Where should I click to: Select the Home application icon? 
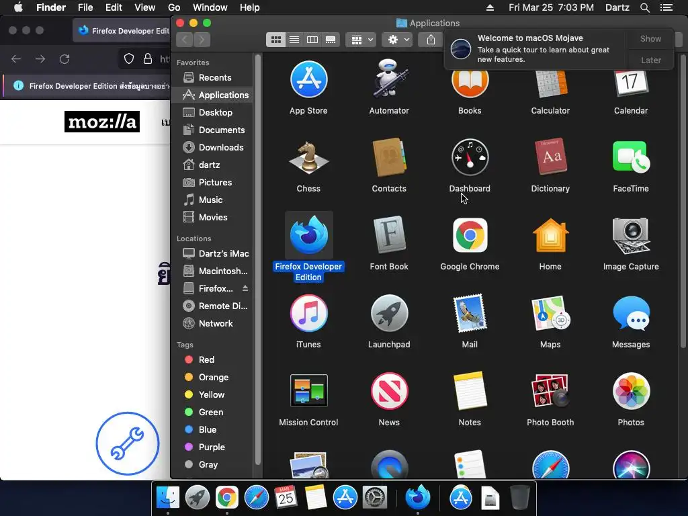tap(550, 235)
